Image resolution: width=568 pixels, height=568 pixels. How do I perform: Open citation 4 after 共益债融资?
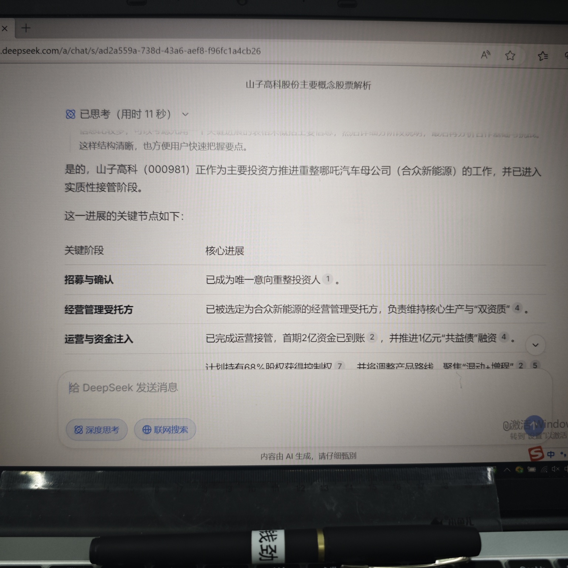[503, 337]
